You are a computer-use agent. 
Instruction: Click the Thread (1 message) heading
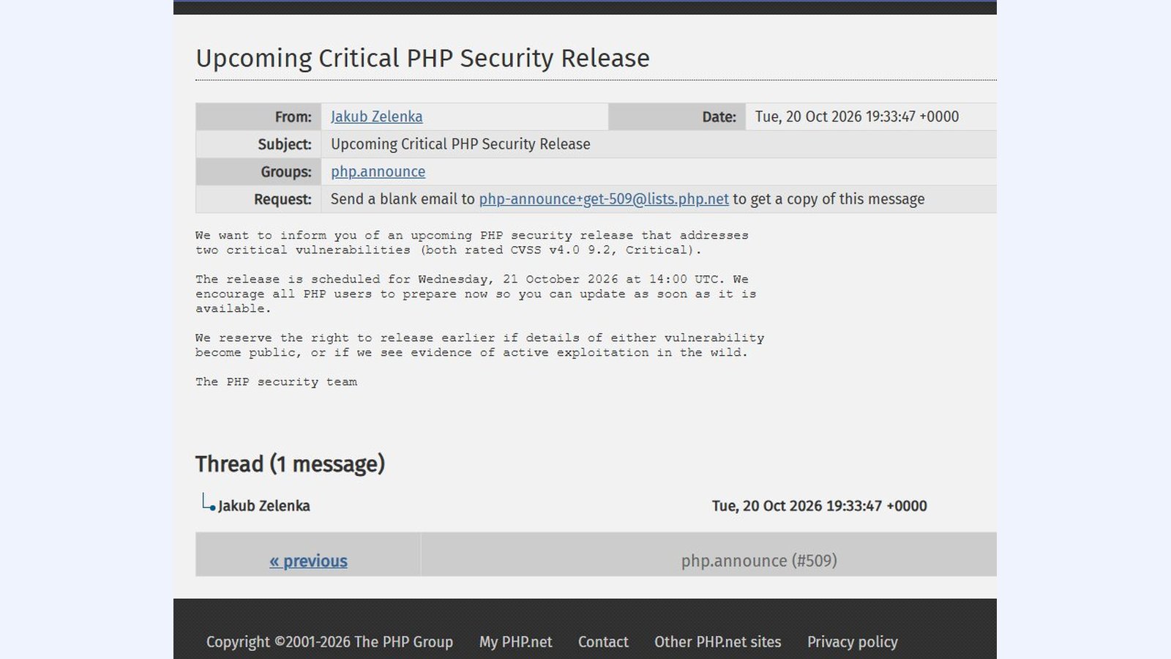290,464
